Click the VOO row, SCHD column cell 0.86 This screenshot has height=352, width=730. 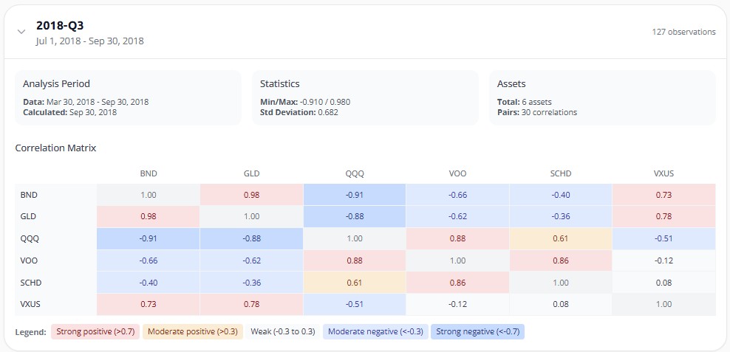(x=561, y=260)
